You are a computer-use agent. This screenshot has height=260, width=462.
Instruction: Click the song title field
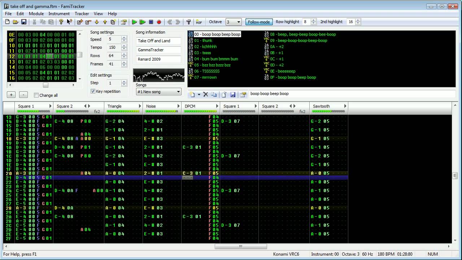pyautogui.click(x=158, y=41)
